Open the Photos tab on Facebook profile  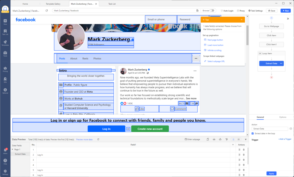click(x=97, y=59)
